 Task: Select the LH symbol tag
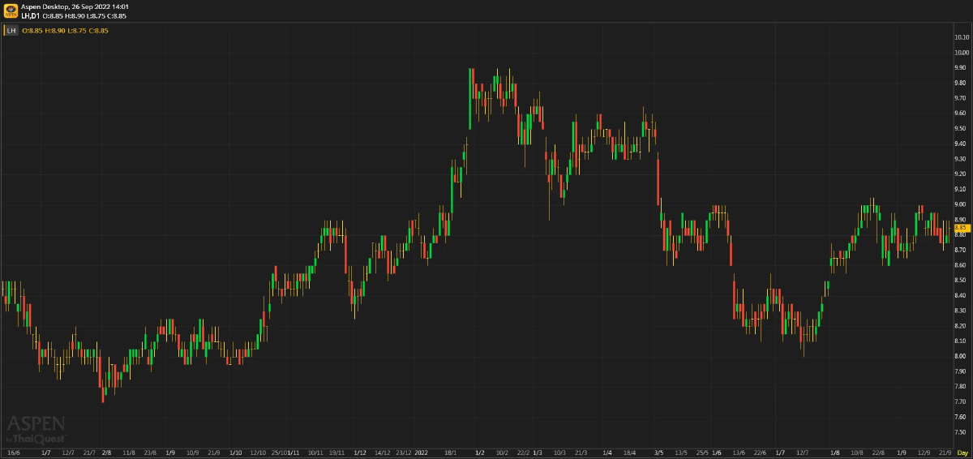(11, 31)
